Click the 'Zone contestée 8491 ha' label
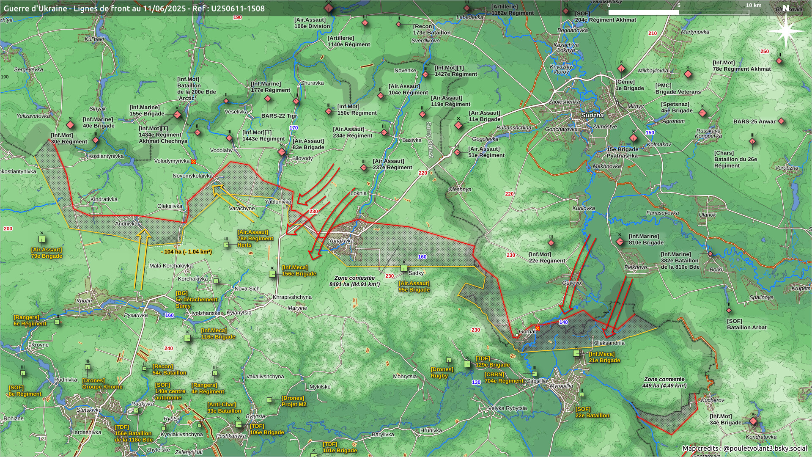 click(x=354, y=281)
